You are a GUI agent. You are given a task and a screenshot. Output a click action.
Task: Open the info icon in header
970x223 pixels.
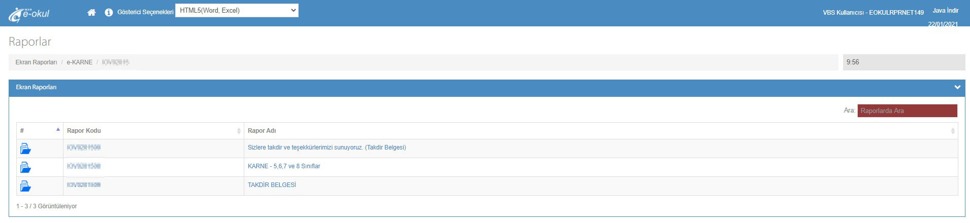tap(109, 12)
